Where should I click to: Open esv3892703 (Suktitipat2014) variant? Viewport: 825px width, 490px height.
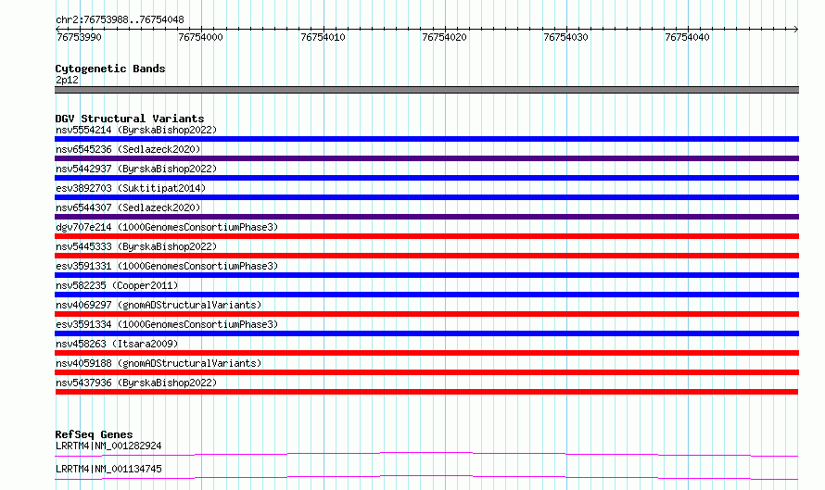(131, 188)
